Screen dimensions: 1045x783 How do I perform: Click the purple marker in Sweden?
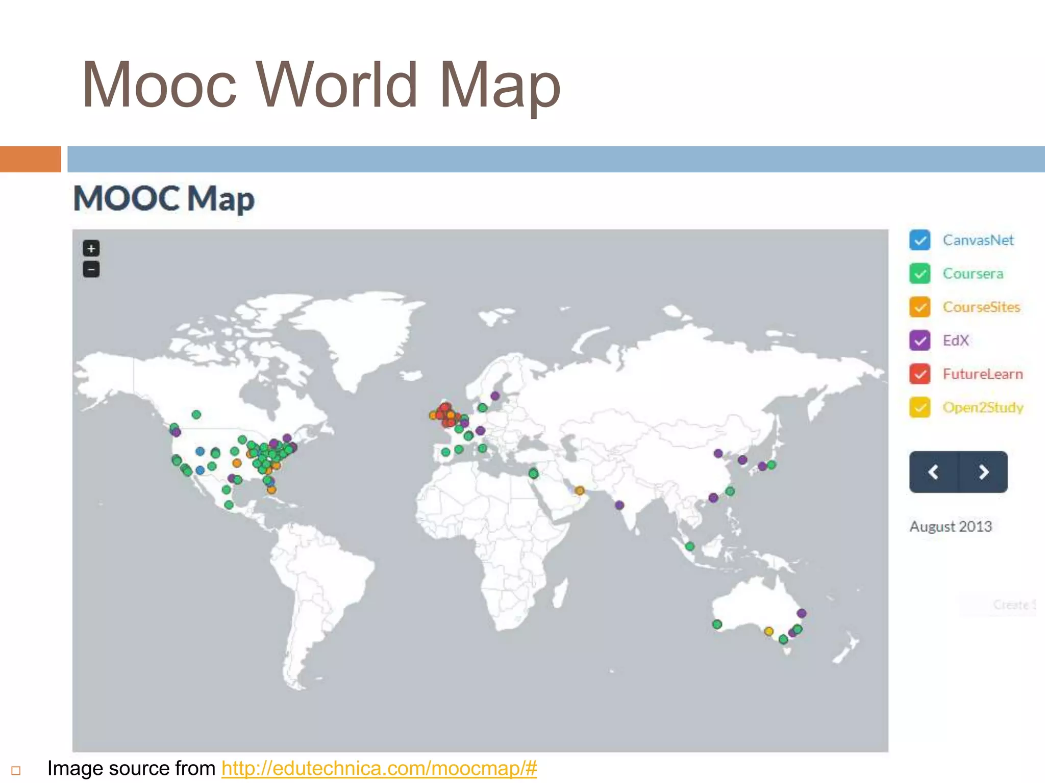pyautogui.click(x=495, y=396)
